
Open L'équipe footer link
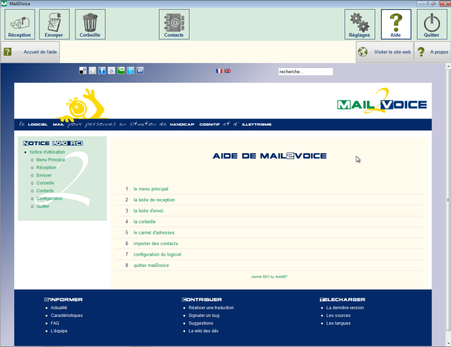(x=59, y=331)
